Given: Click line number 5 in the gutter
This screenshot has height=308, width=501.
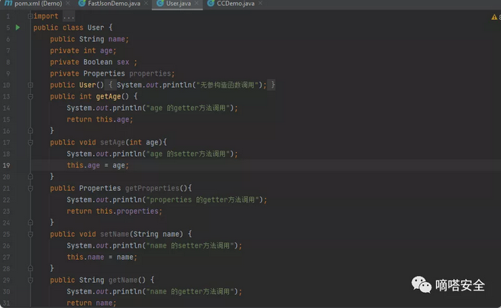Looking at the screenshot, I should [x=8, y=28].
